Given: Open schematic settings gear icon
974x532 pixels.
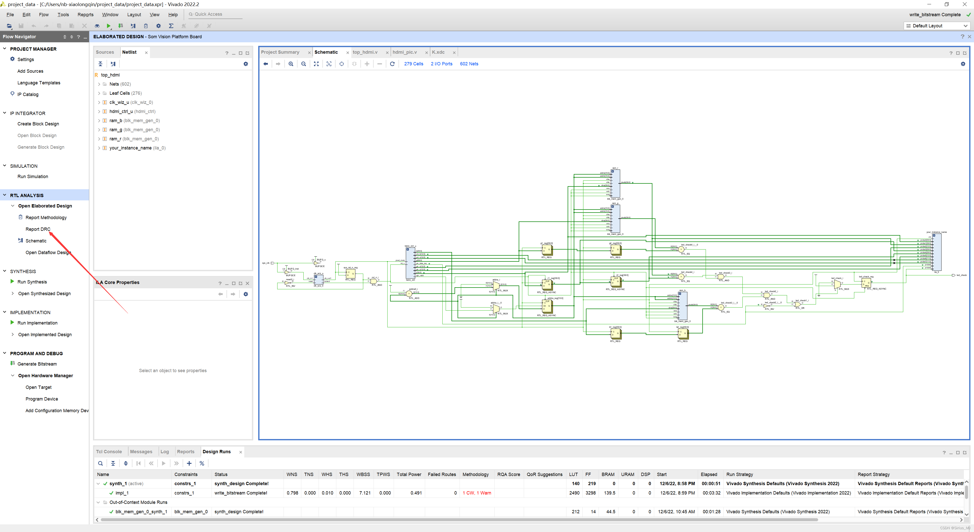Looking at the screenshot, I should click(x=963, y=64).
